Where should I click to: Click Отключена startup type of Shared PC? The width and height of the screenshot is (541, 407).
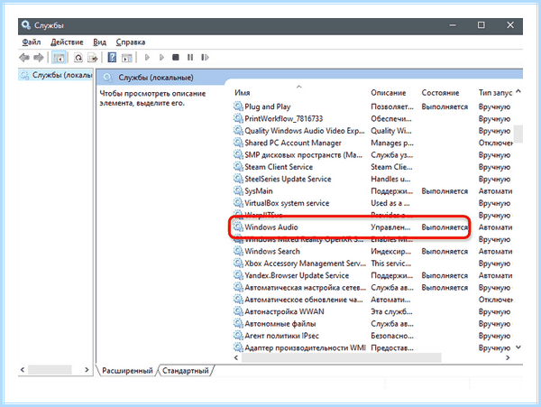point(495,143)
